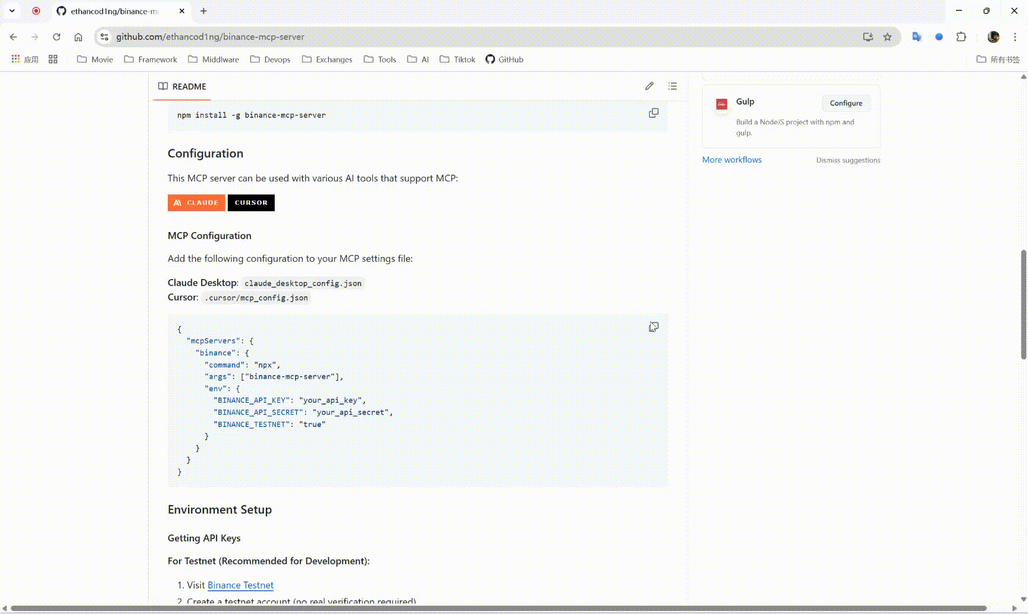This screenshot has width=1028, height=614.
Task: Bookmark the page via the star icon
Action: point(888,36)
